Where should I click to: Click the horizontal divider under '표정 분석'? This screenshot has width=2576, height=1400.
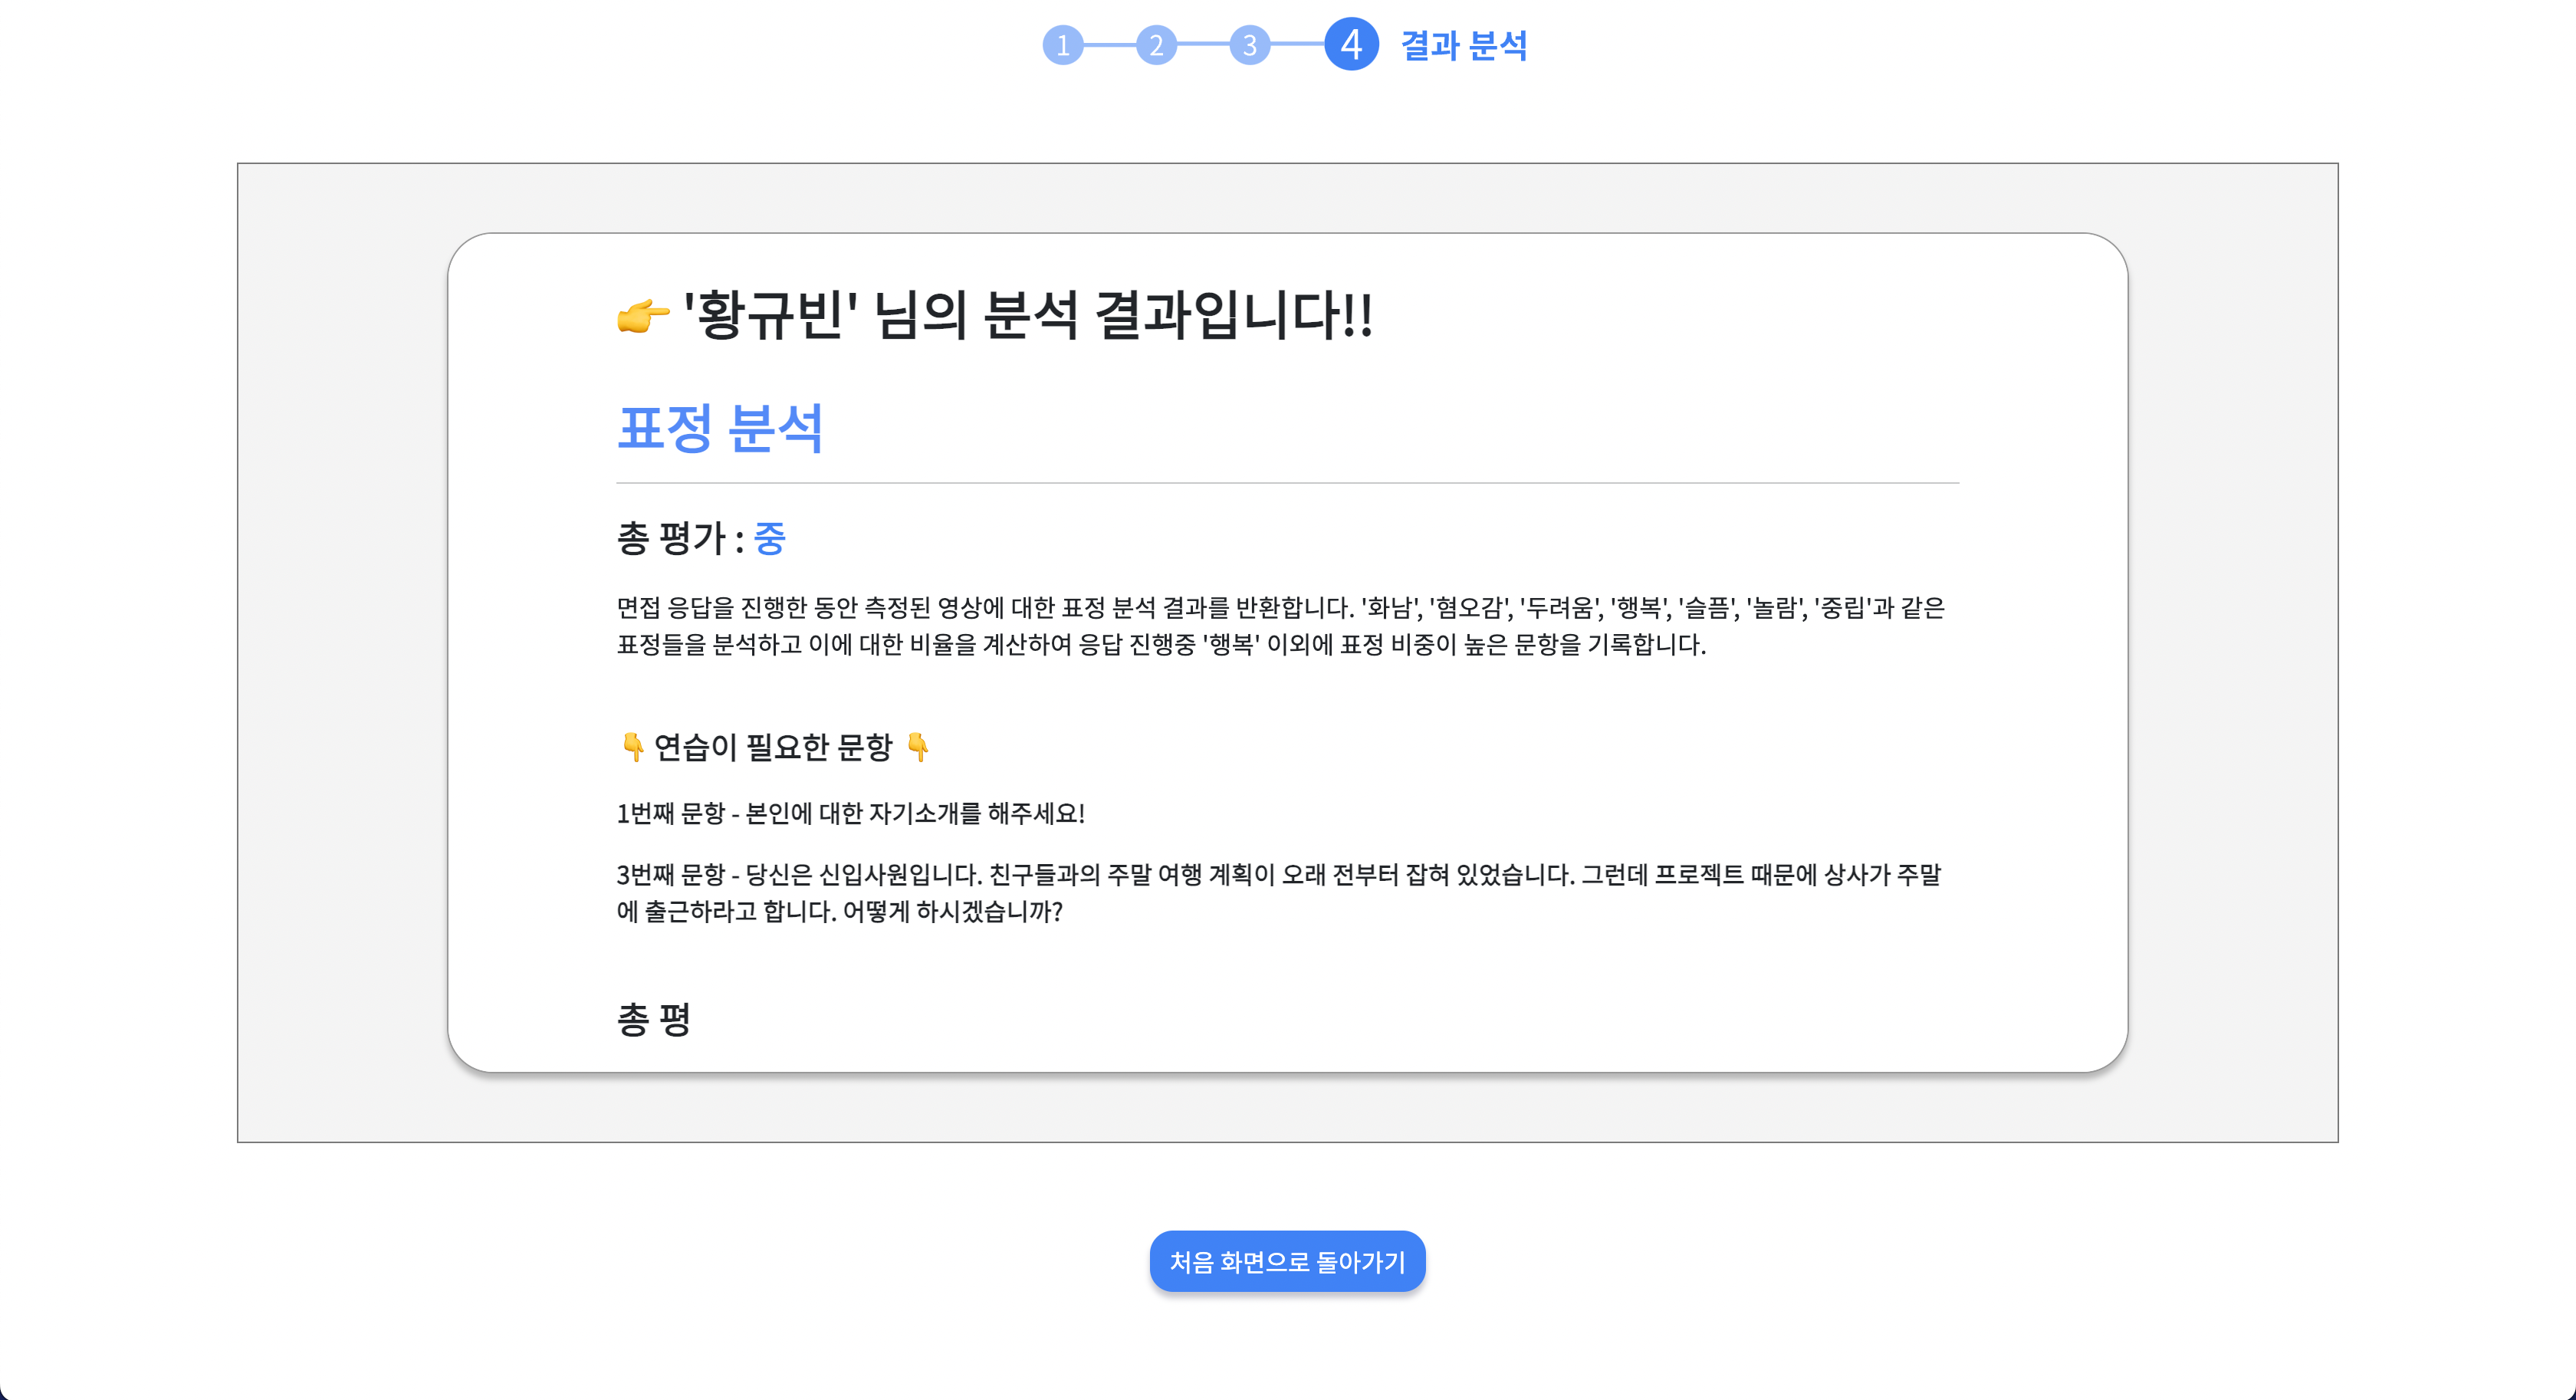1287,483
